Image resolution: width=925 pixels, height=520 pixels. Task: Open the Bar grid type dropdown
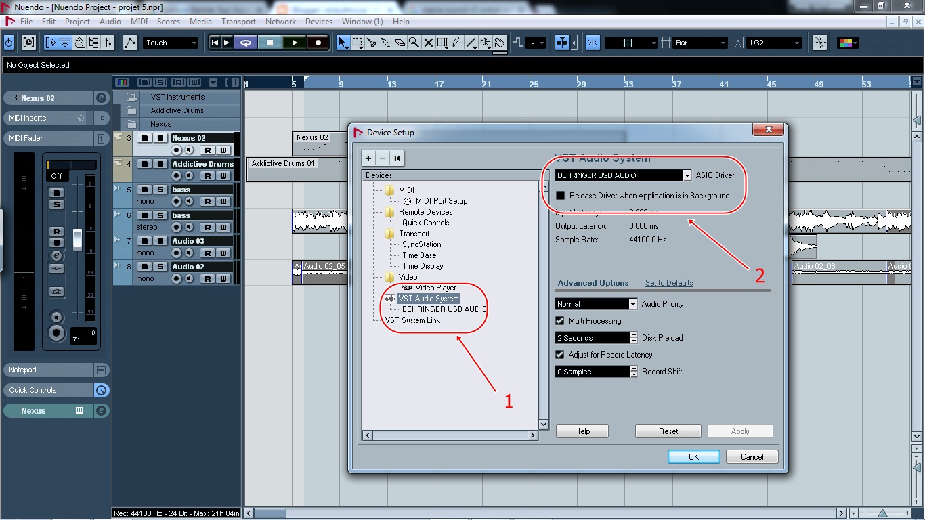click(700, 43)
